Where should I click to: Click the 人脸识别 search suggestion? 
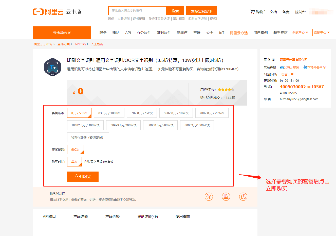click(x=123, y=19)
